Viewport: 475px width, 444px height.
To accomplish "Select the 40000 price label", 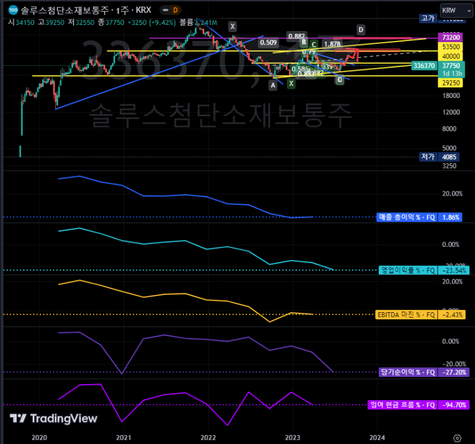I will 451,56.
